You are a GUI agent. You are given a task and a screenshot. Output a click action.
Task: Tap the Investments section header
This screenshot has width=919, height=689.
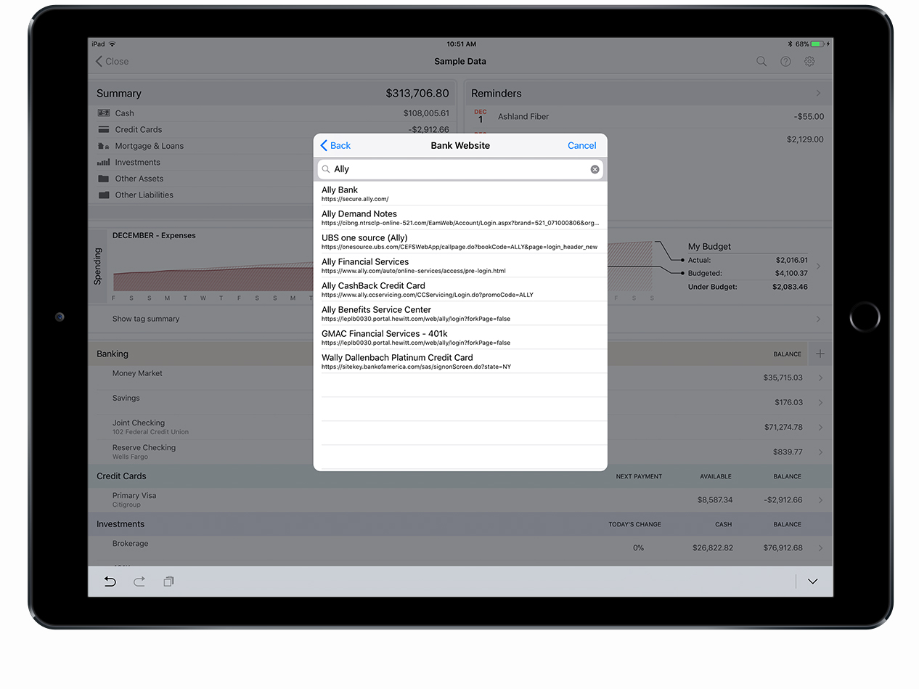[460, 524]
